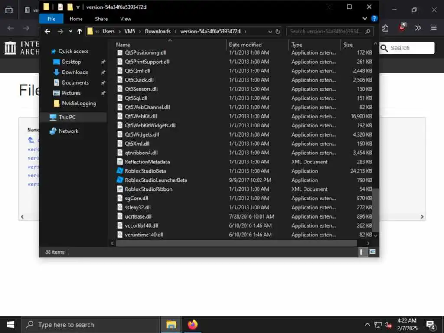Select the file named Qt5Sensors.dll

[x=141, y=89]
